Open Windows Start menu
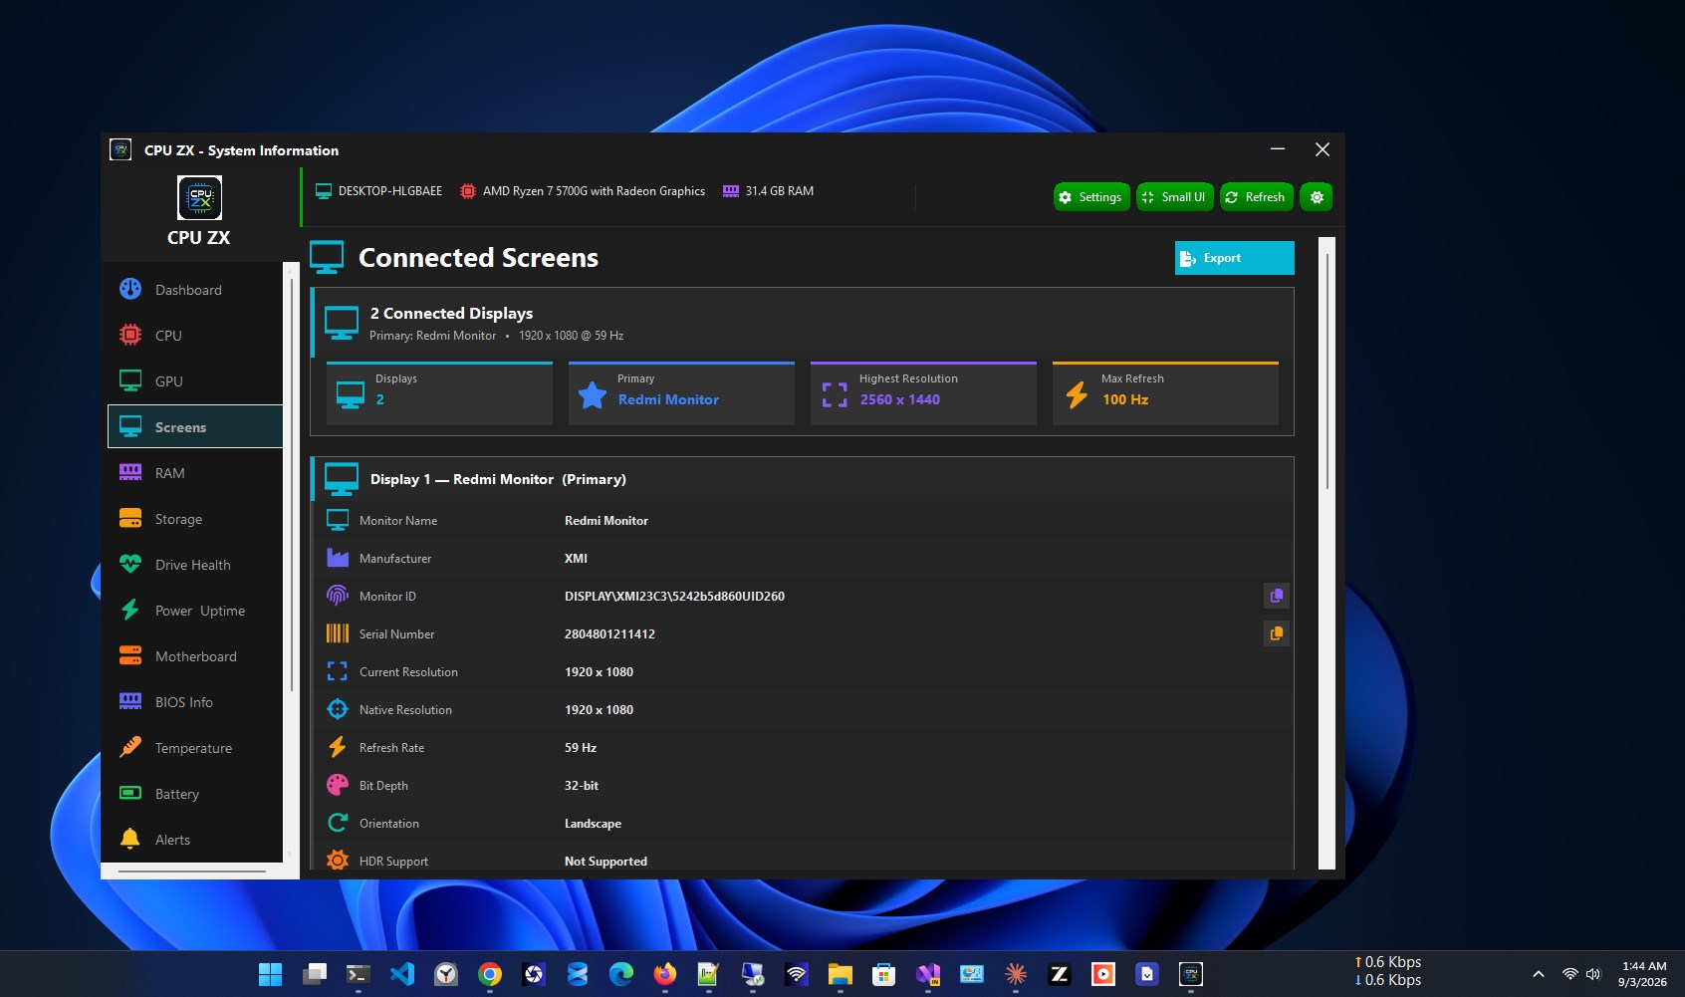The width and height of the screenshot is (1685, 997). click(x=270, y=974)
